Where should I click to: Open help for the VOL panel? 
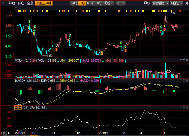coord(181,60)
